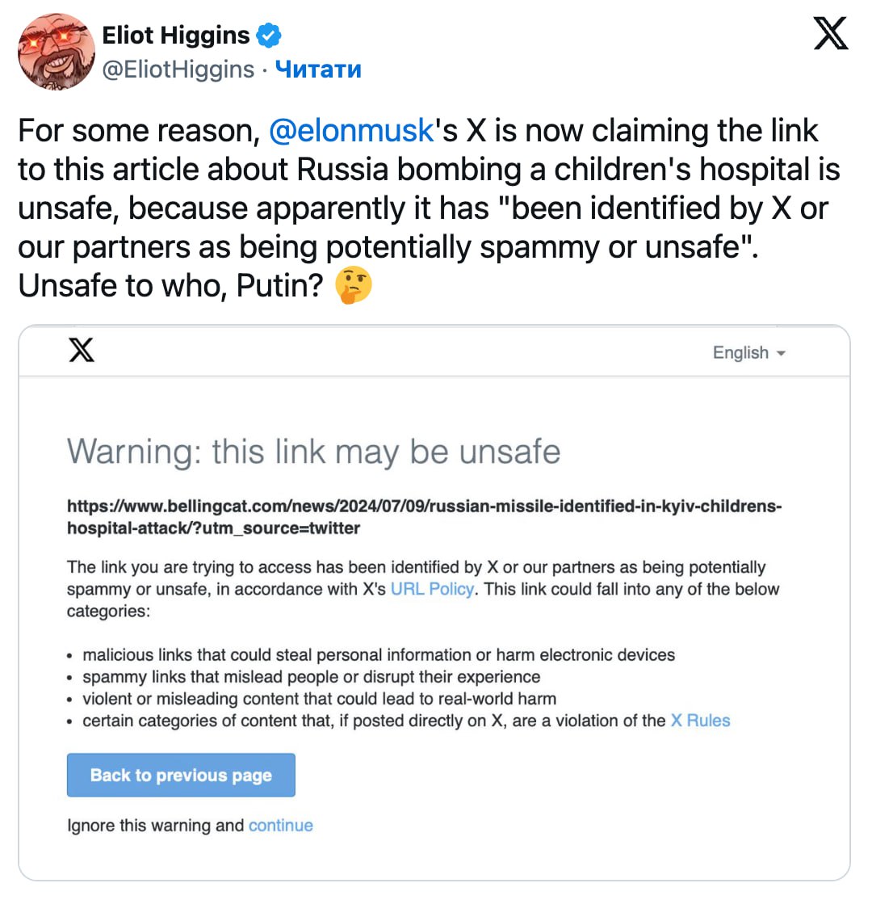Viewport: 872px width, 900px height.
Task: Click Eliot Higgins' profile avatar
Action: [x=57, y=52]
